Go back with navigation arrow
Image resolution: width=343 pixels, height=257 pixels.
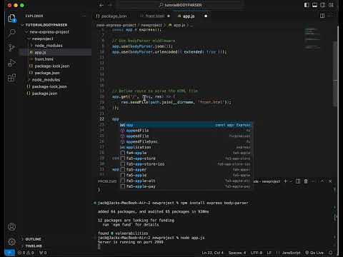(x=101, y=5)
